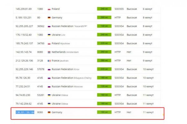Click port 36562 in the Kazan row

(x=41, y=26)
